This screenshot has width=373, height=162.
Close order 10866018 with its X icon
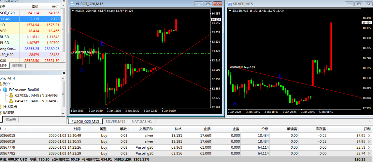coord(370,136)
